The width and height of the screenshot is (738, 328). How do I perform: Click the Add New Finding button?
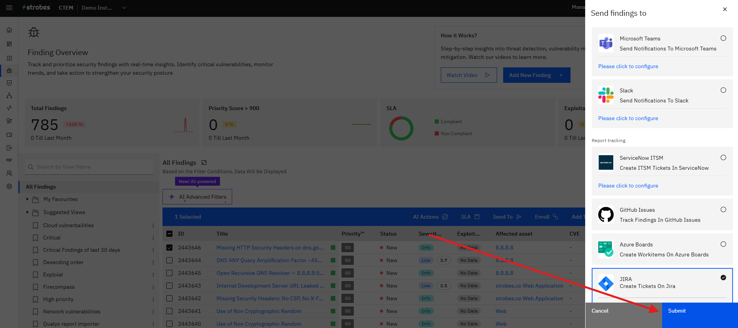(537, 75)
